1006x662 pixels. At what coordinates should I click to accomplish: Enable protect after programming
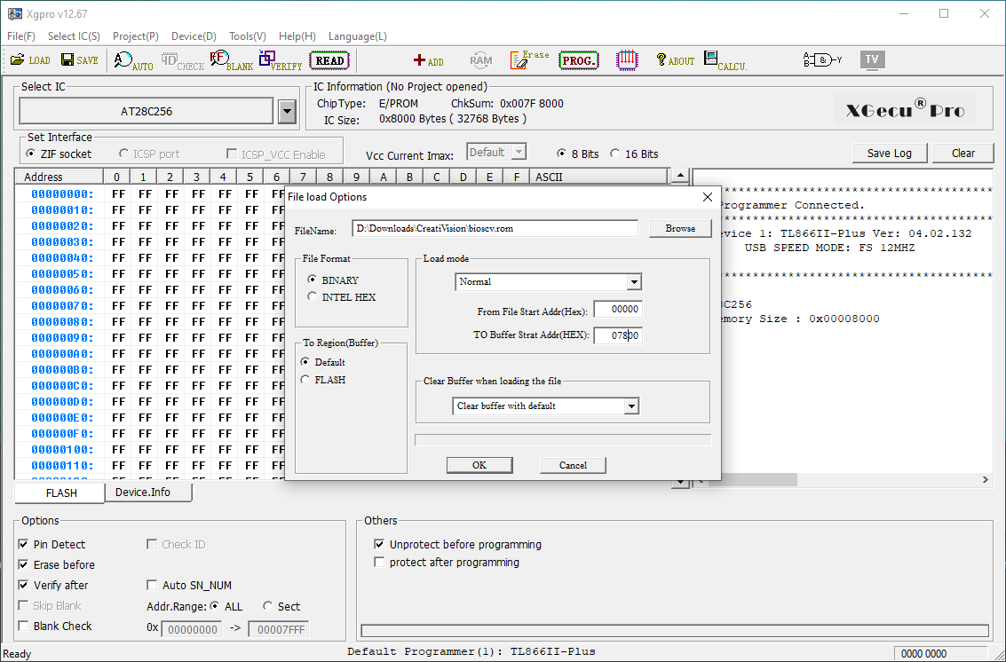tap(380, 563)
